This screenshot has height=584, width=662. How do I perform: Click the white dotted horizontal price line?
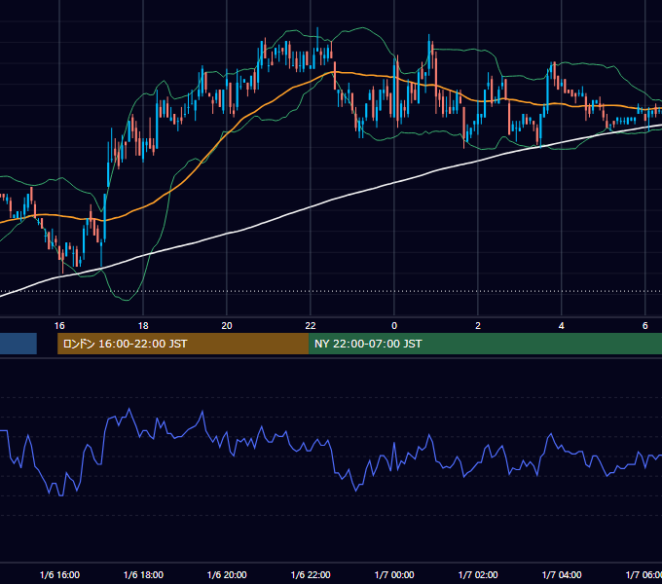pos(331,291)
